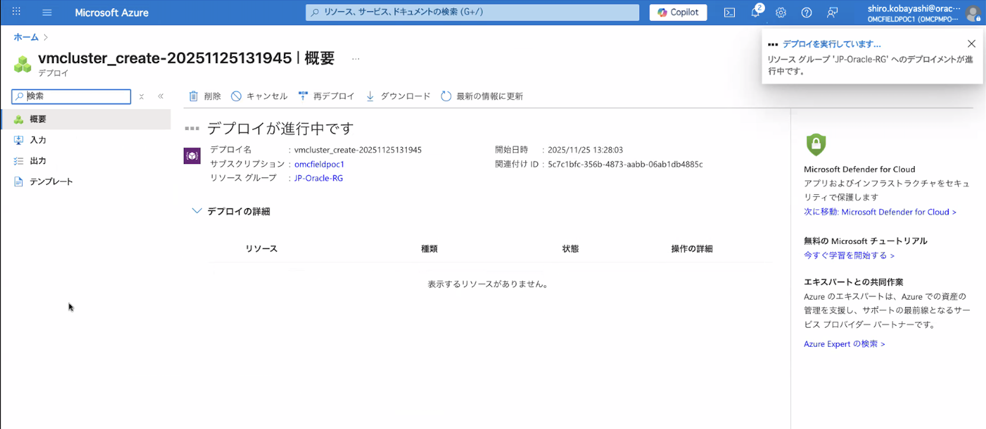Image resolution: width=986 pixels, height=429 pixels.
Task: Delete the deployment via trash icon
Action: click(x=205, y=96)
